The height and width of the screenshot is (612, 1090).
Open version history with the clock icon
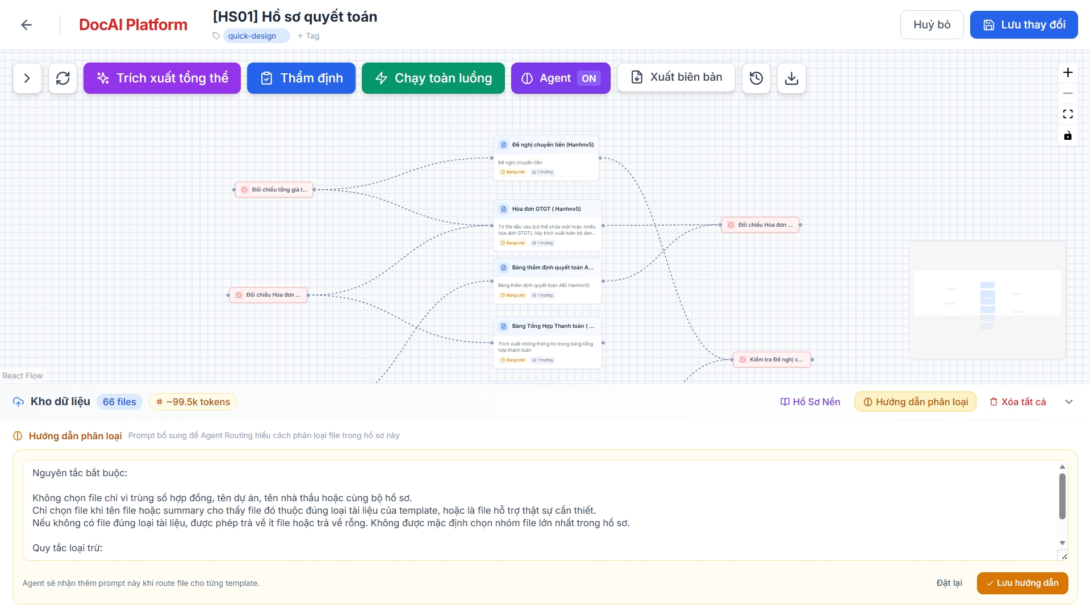pos(755,78)
